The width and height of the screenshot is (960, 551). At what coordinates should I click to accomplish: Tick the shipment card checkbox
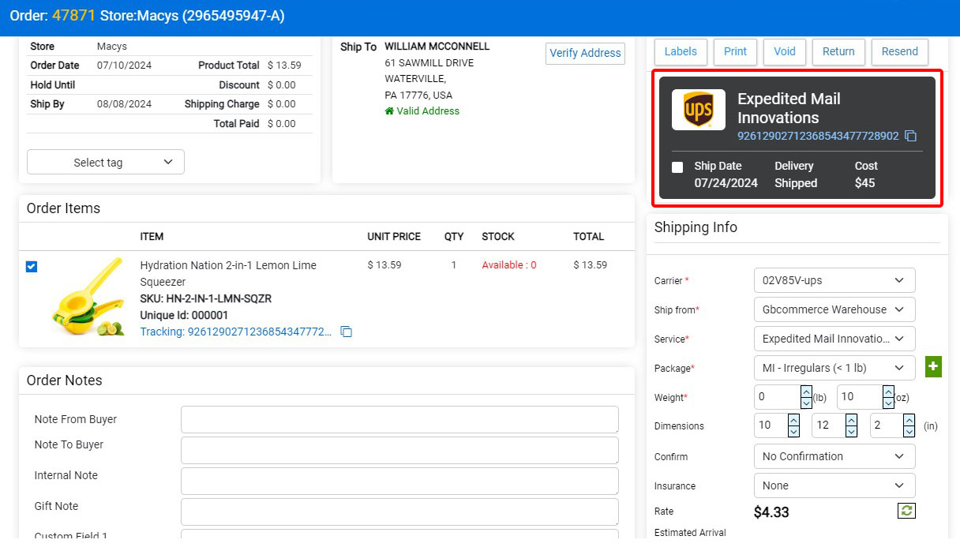coord(677,167)
